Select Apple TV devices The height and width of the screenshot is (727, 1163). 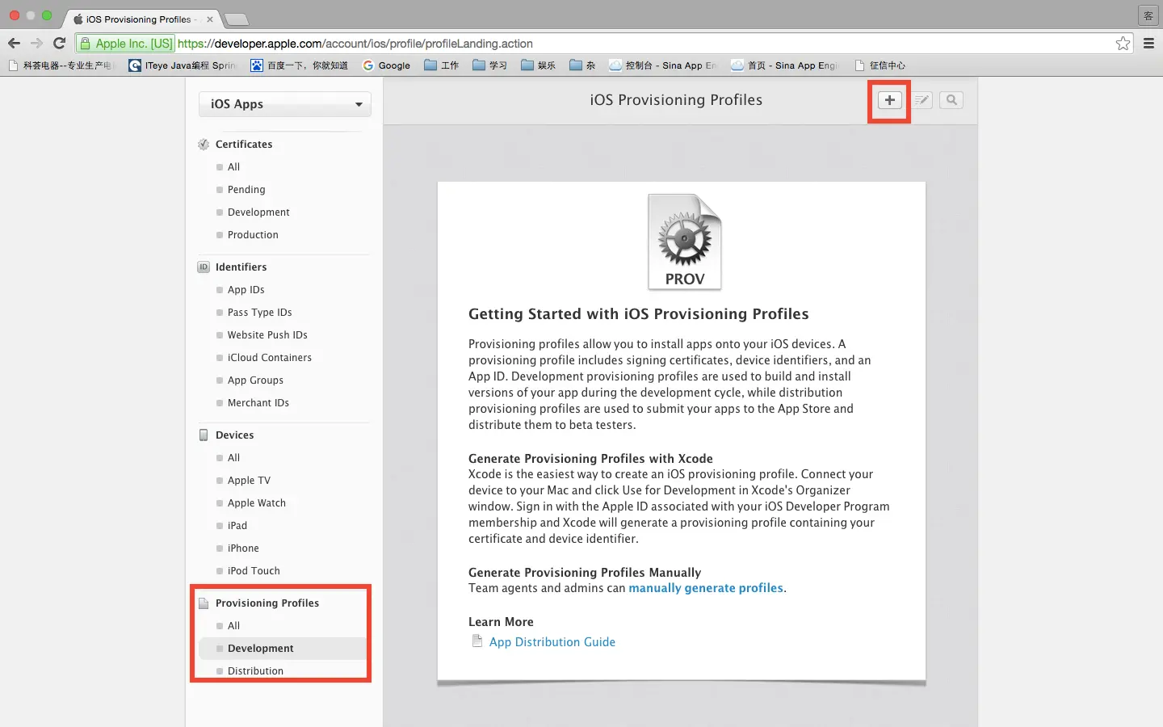(x=249, y=481)
